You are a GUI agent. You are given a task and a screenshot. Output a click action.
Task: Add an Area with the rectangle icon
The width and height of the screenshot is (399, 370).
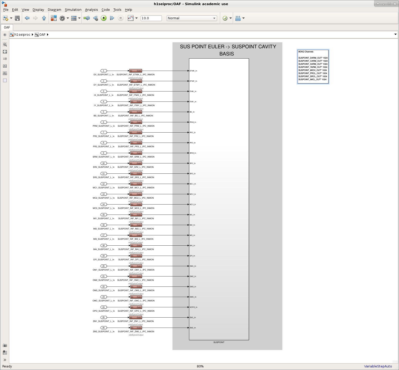5,80
